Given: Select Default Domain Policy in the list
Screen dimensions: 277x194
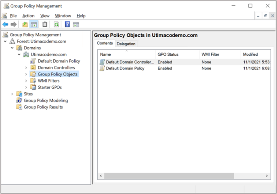Looking at the screenshot, I should (125, 68).
